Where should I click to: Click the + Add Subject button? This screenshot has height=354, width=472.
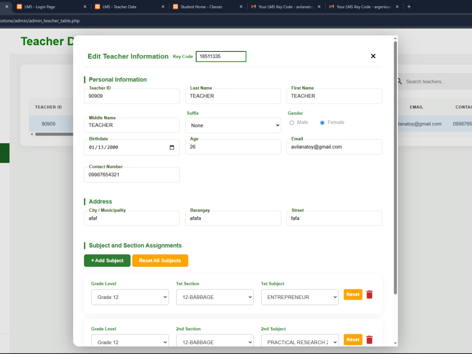tap(107, 261)
